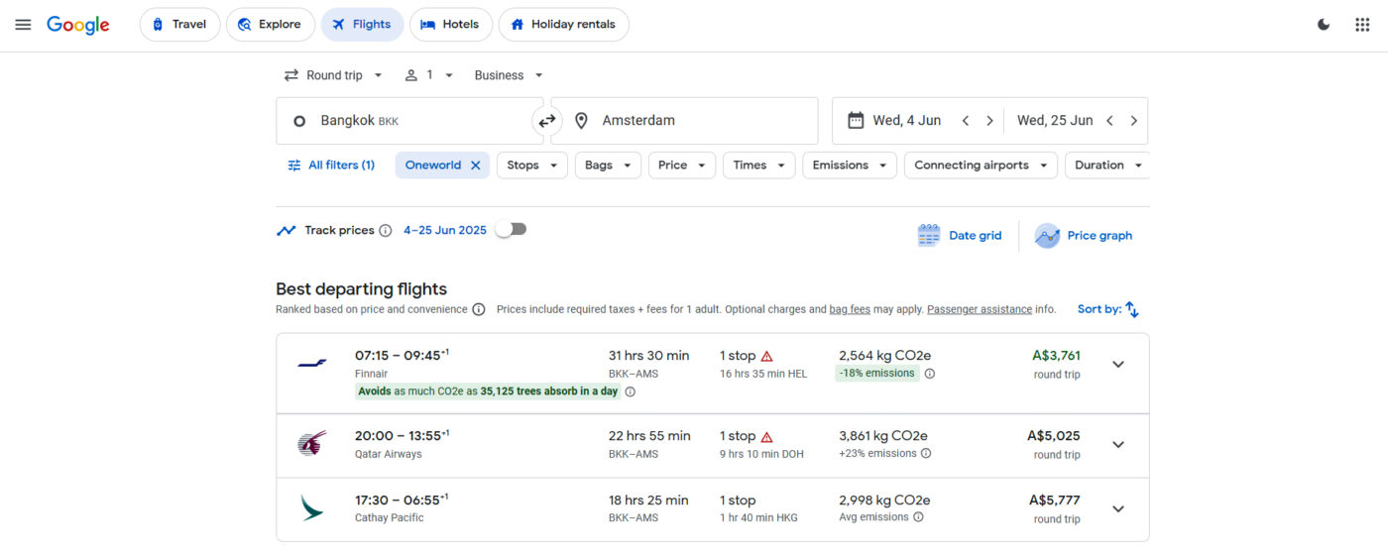
Task: Open the Business class dropdown
Action: pyautogui.click(x=510, y=75)
